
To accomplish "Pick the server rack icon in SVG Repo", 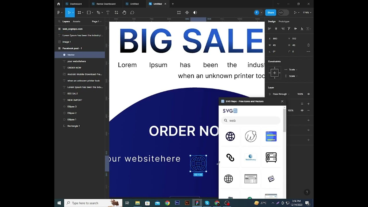I will [x=271, y=158].
